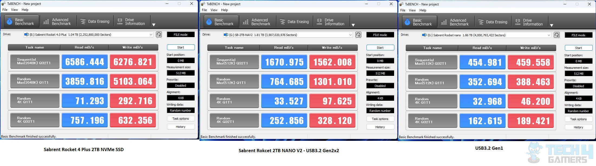
Task: Run the Random Max(2048K) Q1T1 task
Action: coord(35,81)
